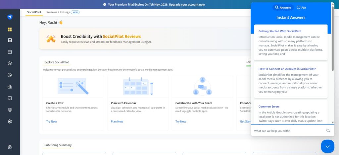Click the Instant Answers heading
The width and height of the screenshot is (339, 155).
coord(291,18)
